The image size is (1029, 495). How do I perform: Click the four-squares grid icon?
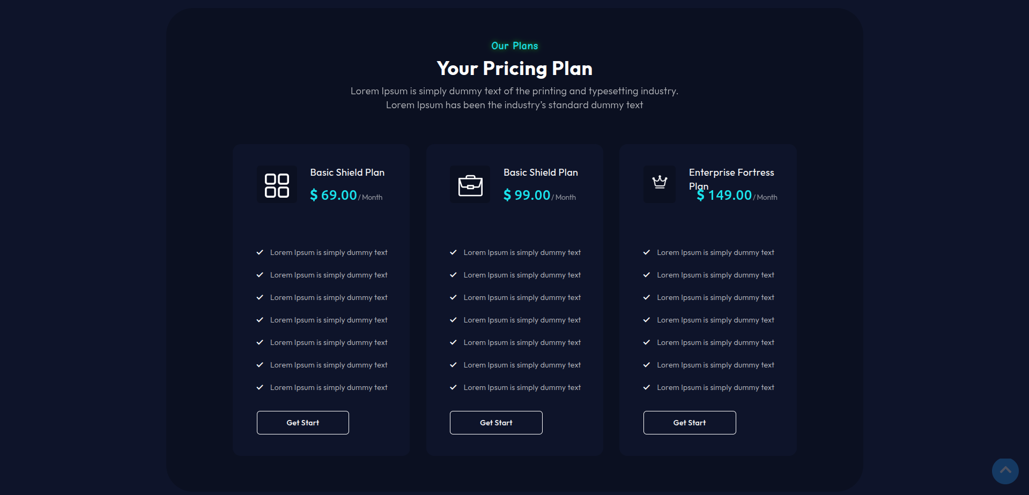click(277, 185)
